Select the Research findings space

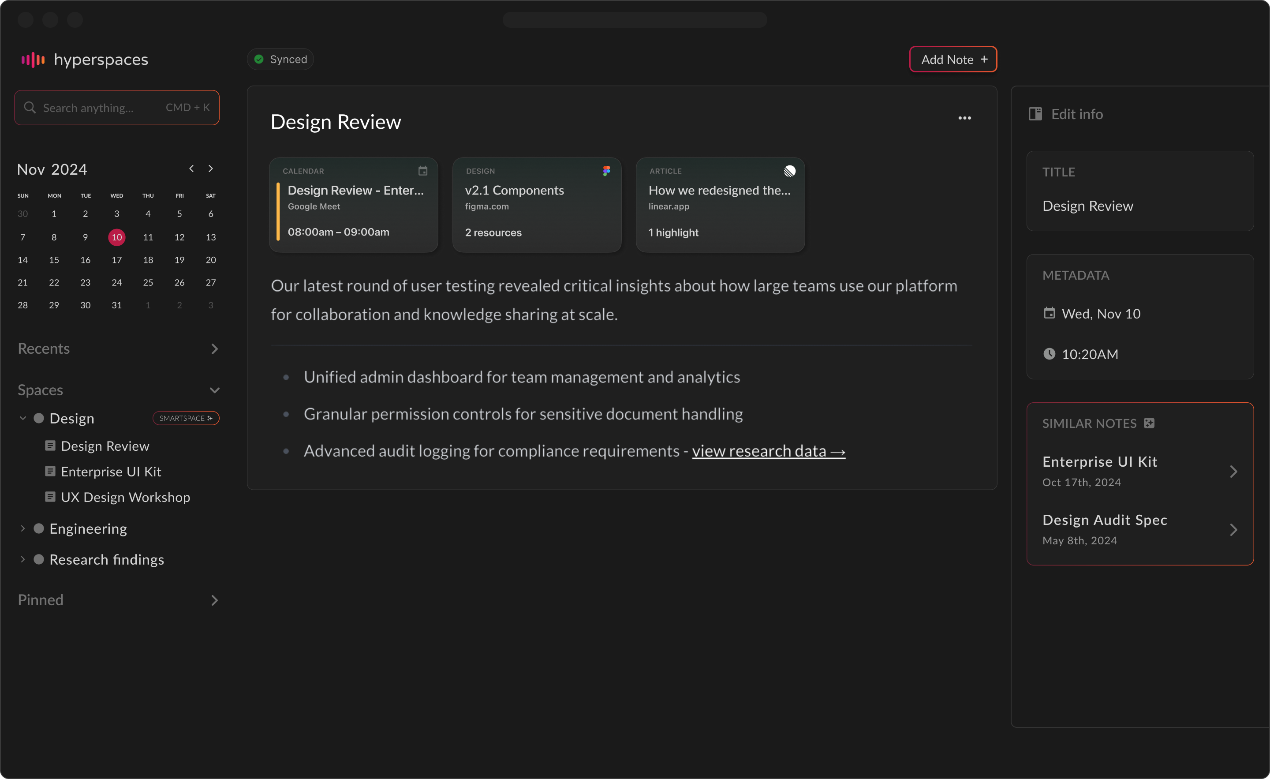107,559
